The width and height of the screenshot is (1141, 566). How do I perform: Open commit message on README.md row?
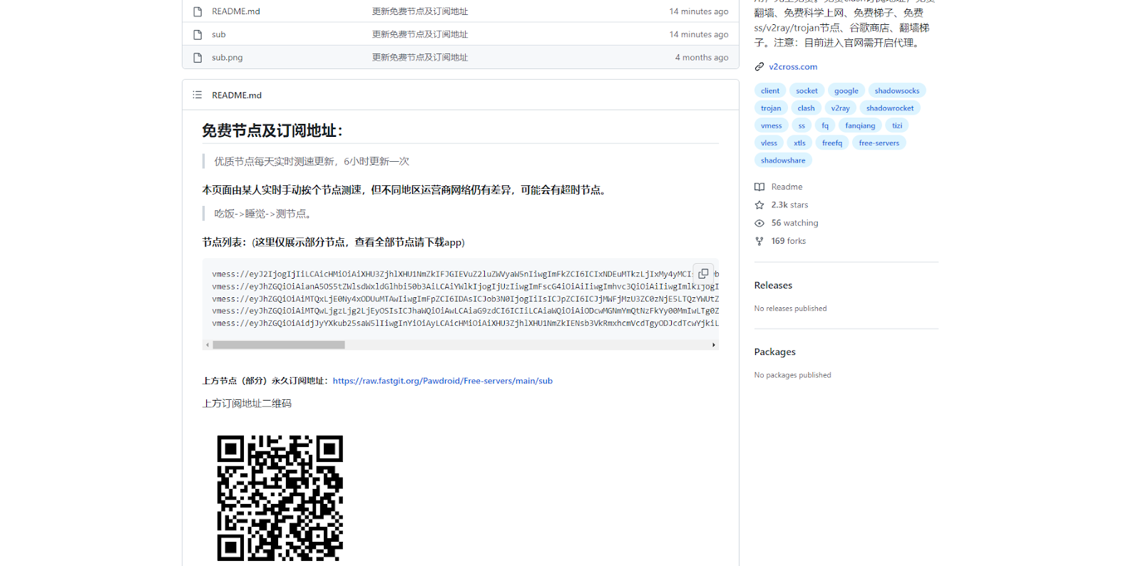tap(420, 11)
